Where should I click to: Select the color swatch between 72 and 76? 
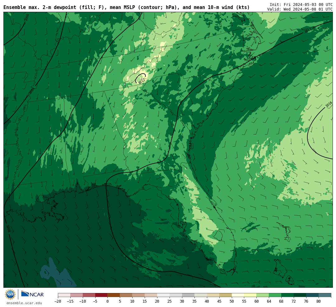point(300,295)
